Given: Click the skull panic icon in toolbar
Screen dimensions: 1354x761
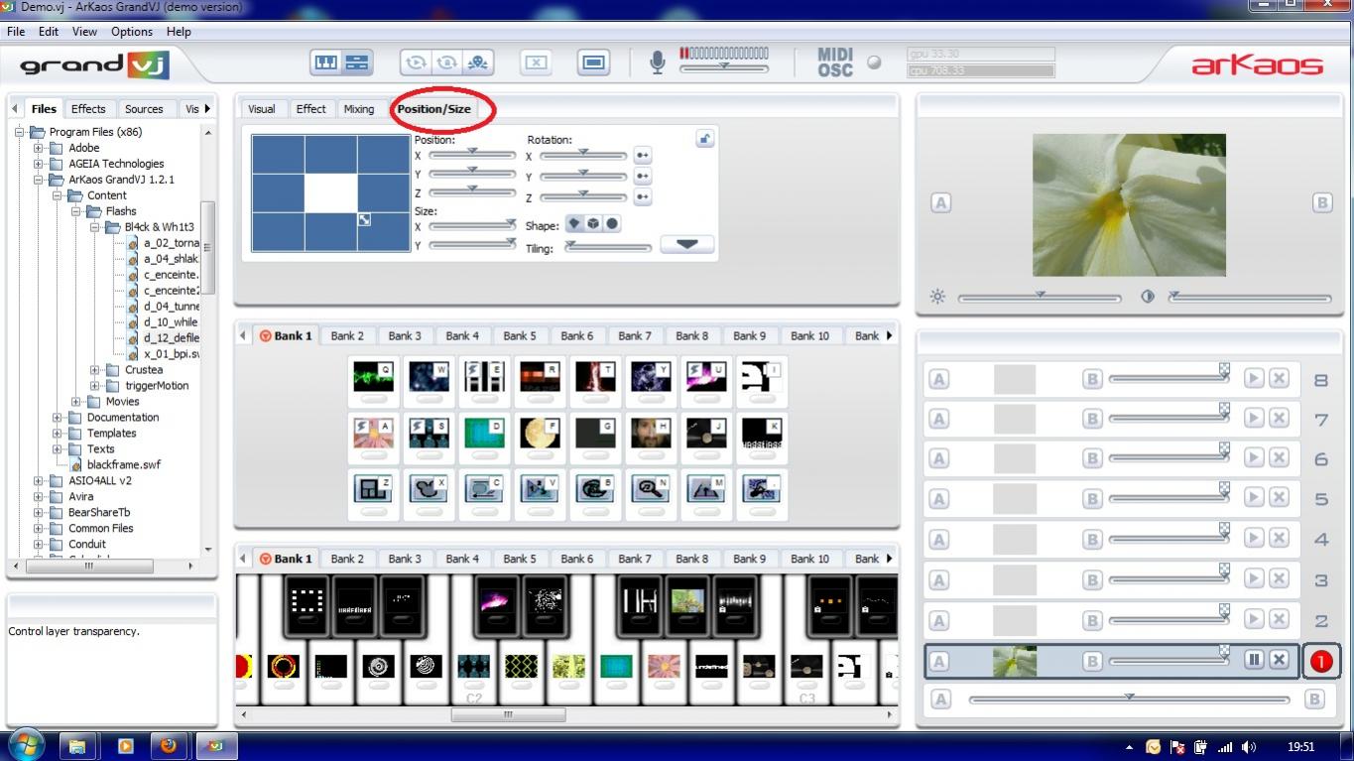Looking at the screenshot, I should pos(478,63).
